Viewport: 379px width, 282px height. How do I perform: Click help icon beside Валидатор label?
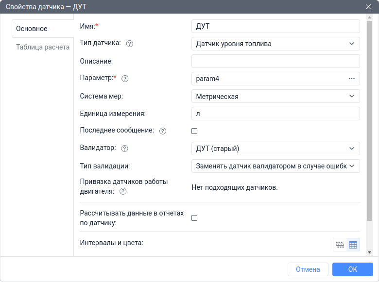point(124,149)
